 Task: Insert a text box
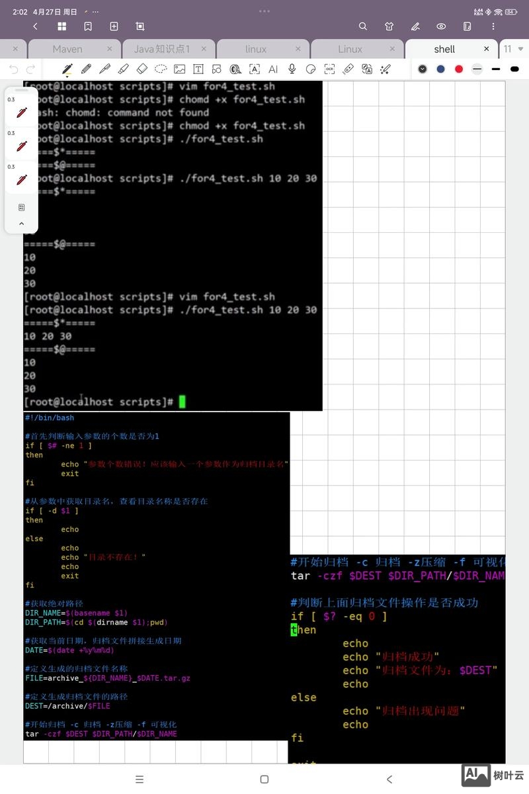click(198, 69)
